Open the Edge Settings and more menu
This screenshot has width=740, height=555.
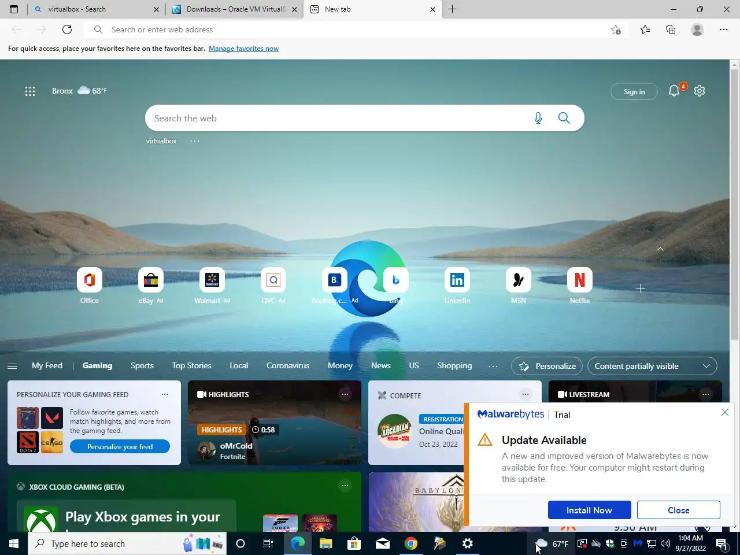724,29
